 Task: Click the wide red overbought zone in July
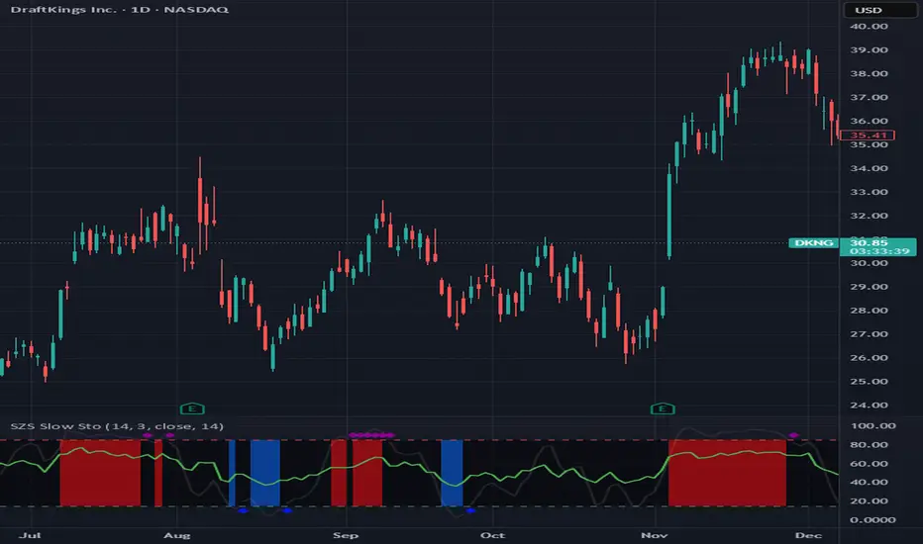click(x=100, y=473)
